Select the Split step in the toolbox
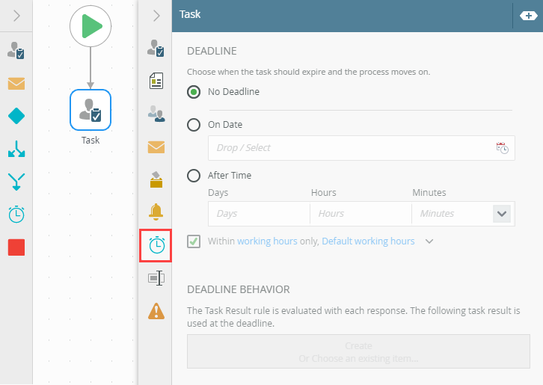 16,149
